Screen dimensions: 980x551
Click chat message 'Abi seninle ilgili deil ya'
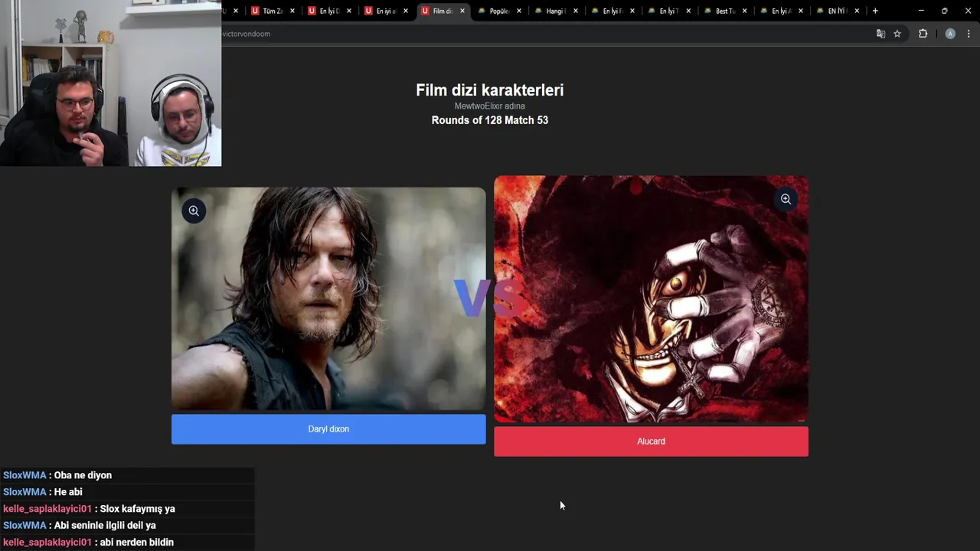click(105, 526)
